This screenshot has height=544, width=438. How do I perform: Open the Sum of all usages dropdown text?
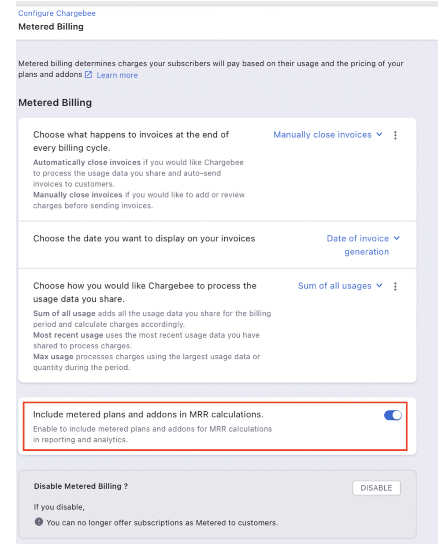[x=334, y=286]
